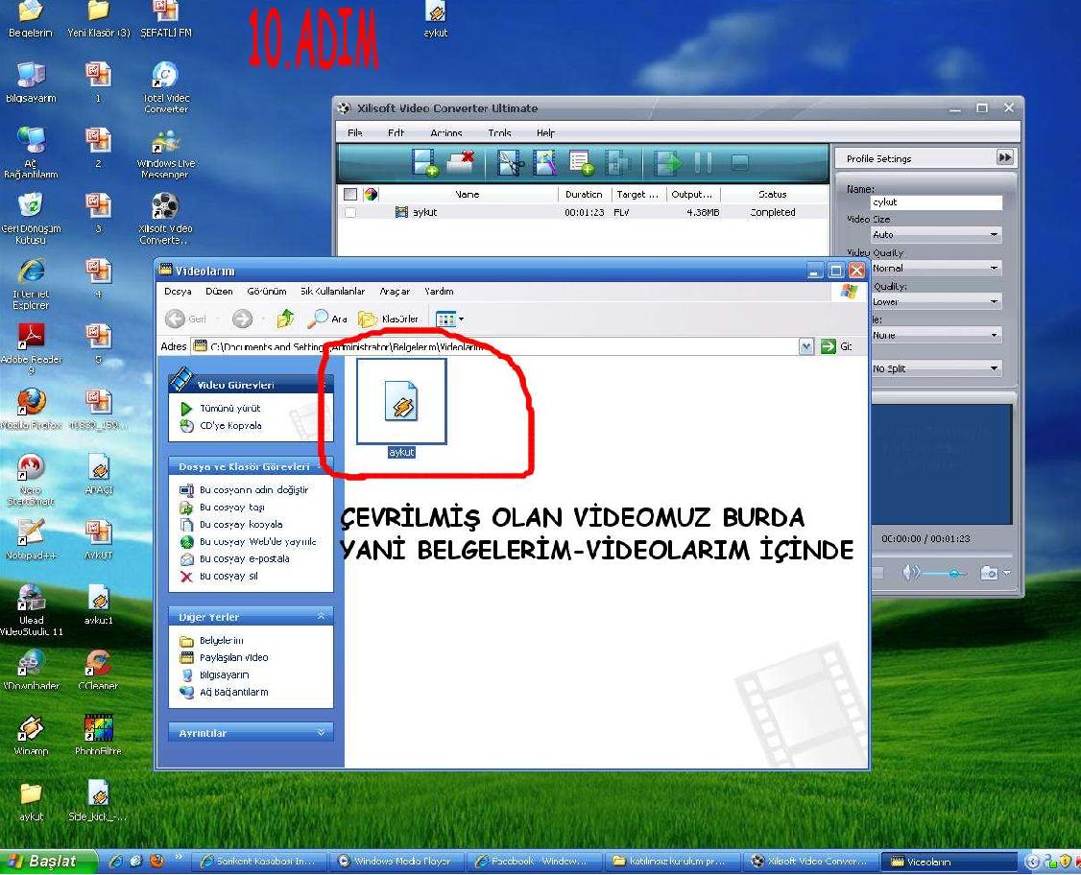The image size is (1081, 875).
Task: Open CCleaner desktop icon
Action: [x=98, y=670]
